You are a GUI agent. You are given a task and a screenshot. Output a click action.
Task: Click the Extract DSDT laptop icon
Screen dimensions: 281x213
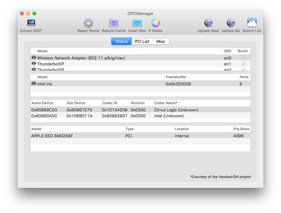pyautogui.click(x=31, y=23)
